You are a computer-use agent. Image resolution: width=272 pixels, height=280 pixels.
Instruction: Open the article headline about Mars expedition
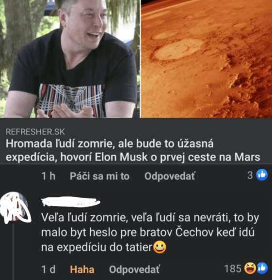133,150
